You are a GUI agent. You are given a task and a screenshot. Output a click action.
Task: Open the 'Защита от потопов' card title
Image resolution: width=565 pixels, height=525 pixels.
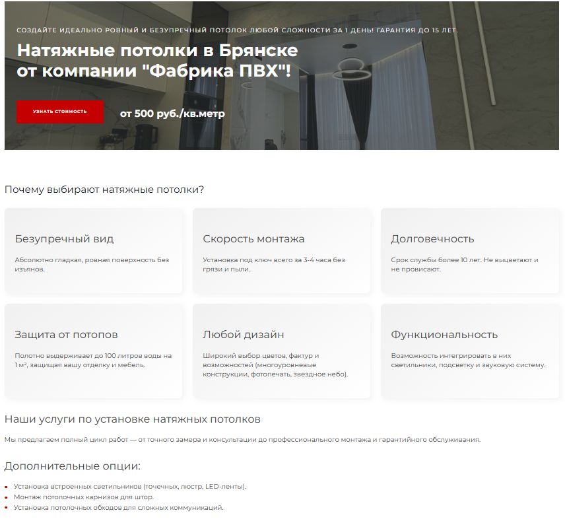66,335
